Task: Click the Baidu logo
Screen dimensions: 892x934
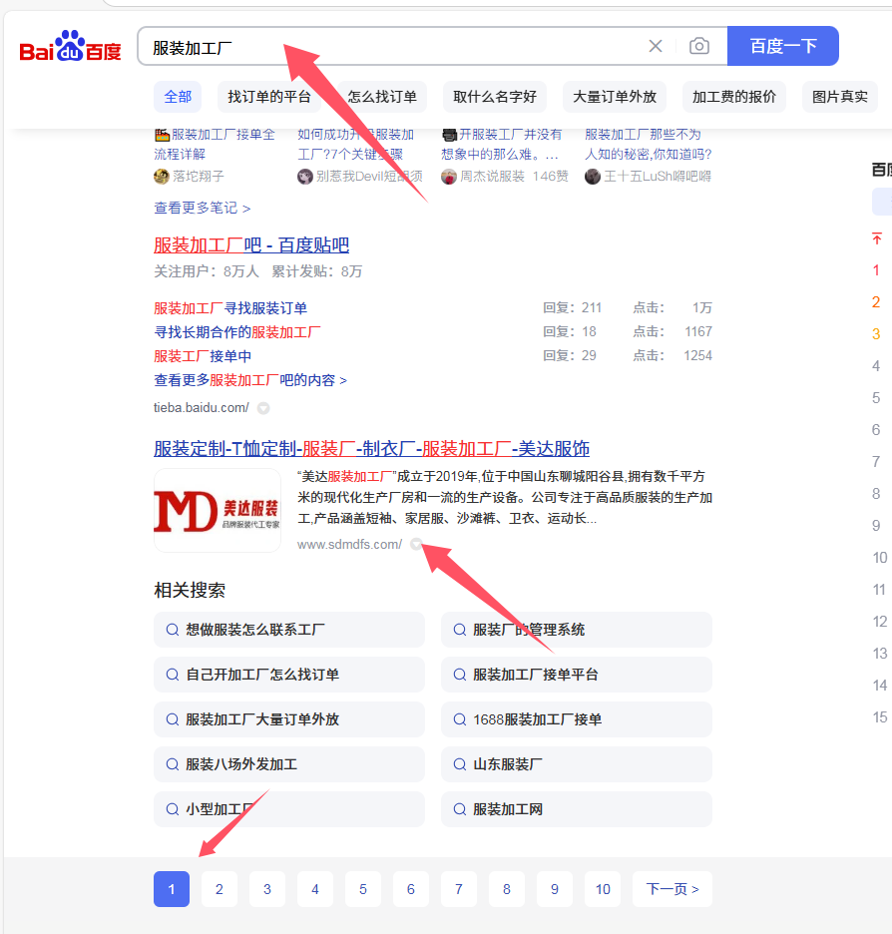Action: [70, 46]
